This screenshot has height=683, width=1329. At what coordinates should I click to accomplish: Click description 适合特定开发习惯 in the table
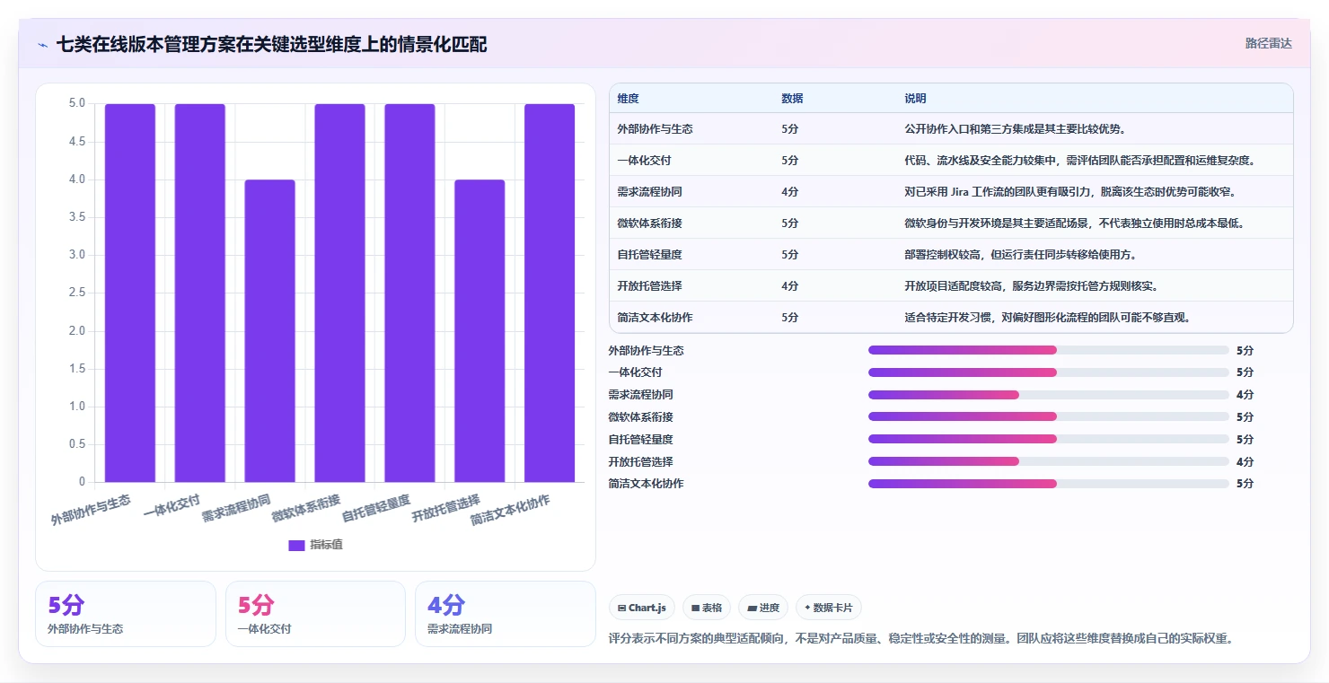pos(1048,318)
